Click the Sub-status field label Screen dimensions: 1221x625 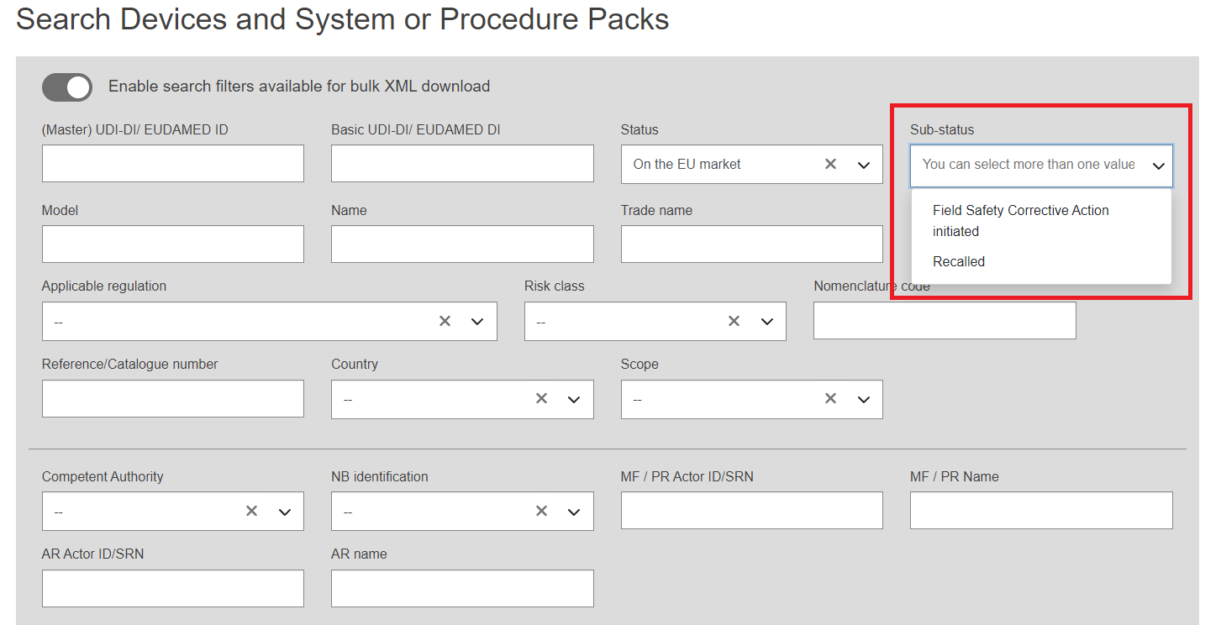pyautogui.click(x=942, y=129)
